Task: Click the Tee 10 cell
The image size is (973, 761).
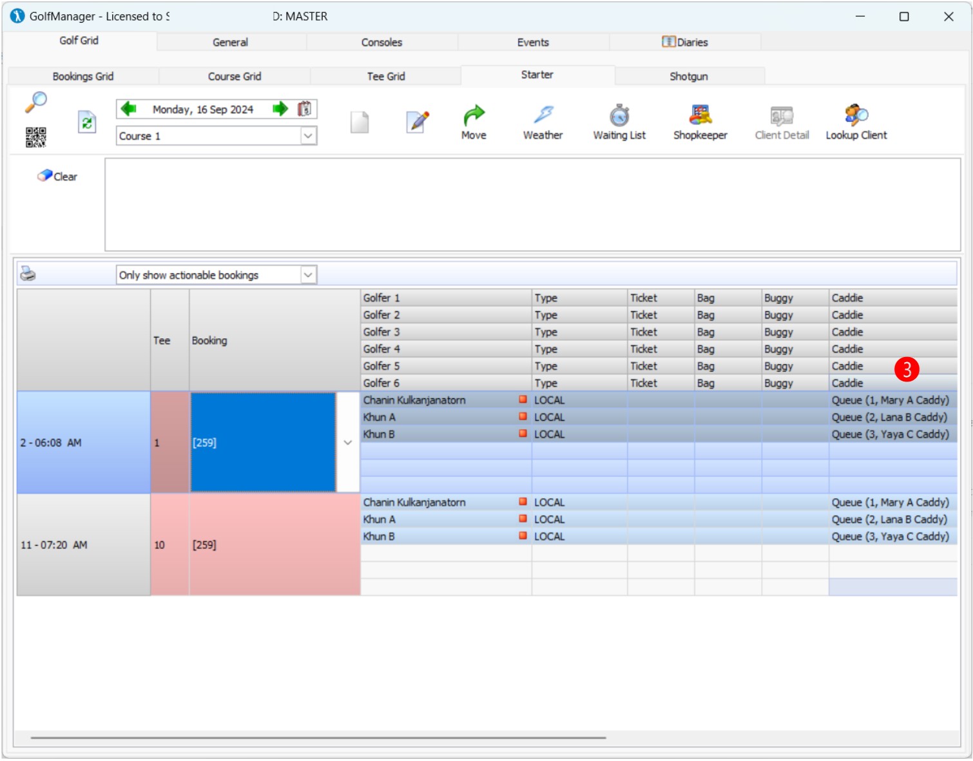Action: pos(170,545)
